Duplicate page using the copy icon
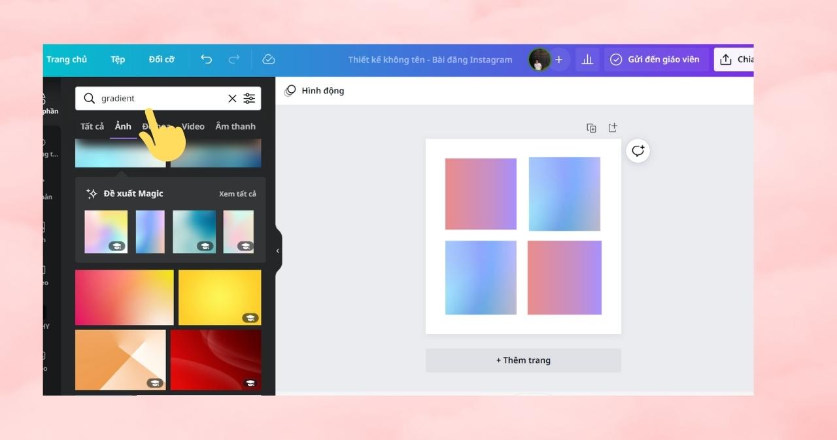The image size is (837, 440). (x=591, y=128)
